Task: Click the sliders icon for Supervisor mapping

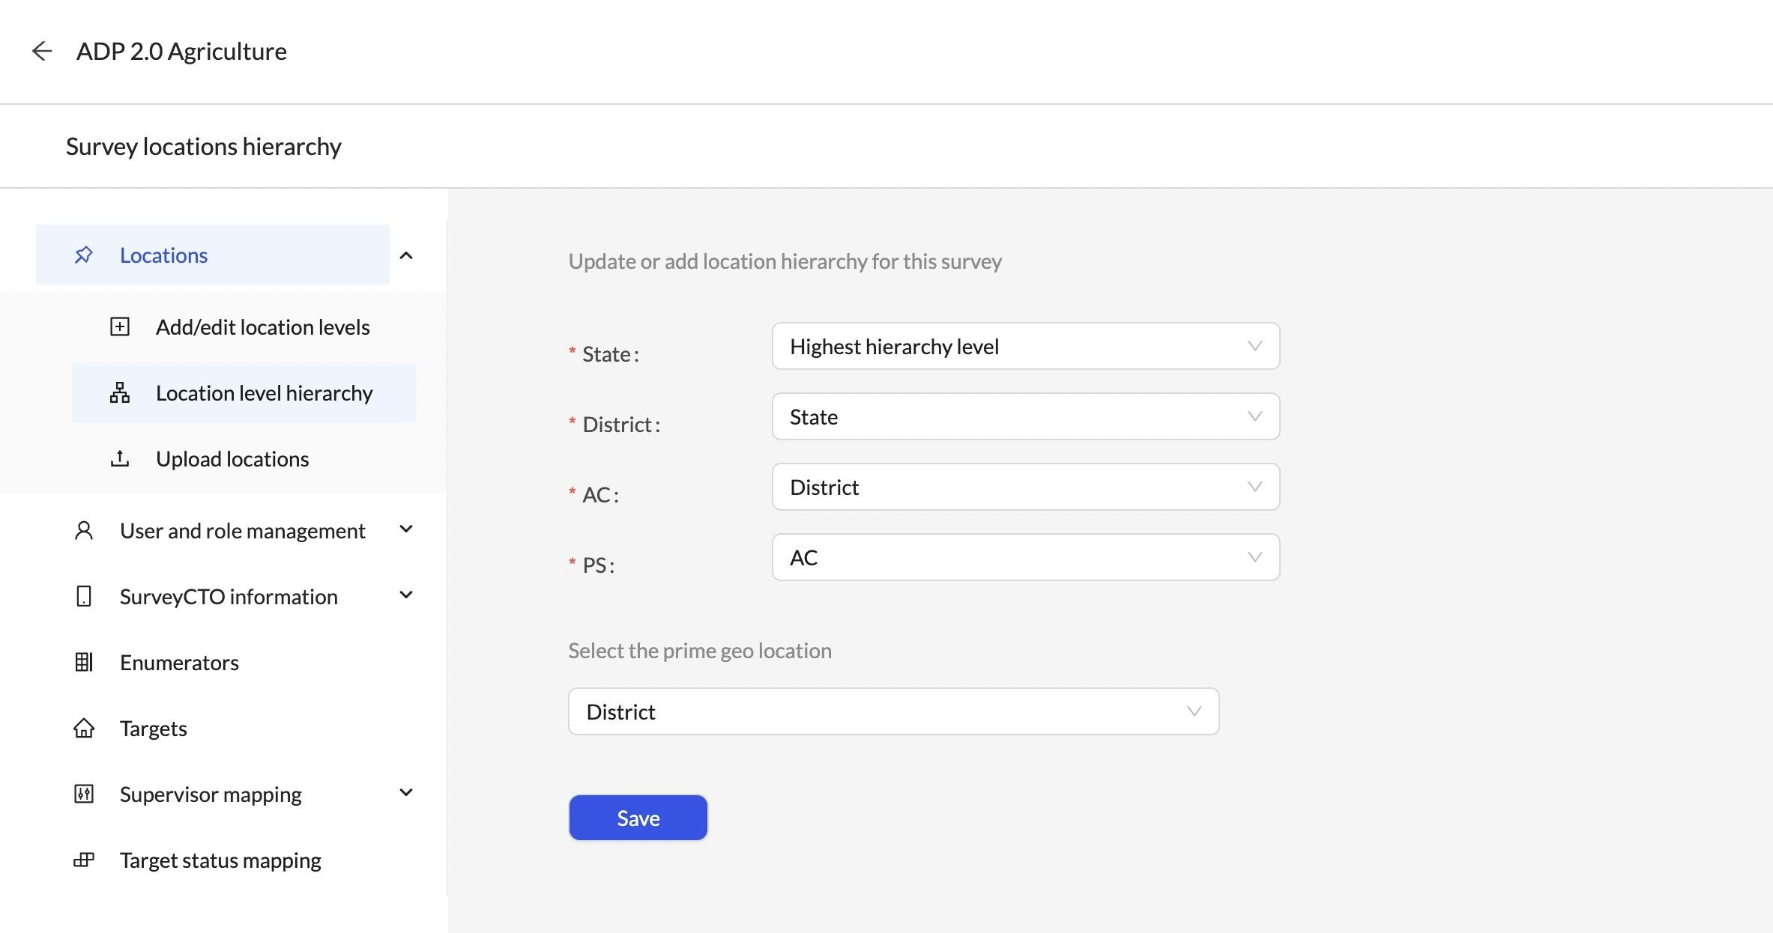Action: click(84, 794)
